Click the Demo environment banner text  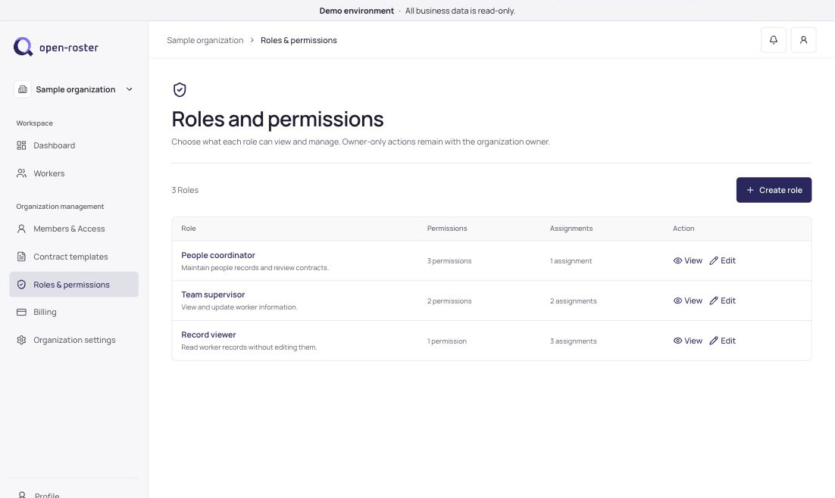pos(356,11)
